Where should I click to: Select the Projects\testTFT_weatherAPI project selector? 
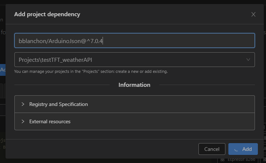click(x=135, y=60)
